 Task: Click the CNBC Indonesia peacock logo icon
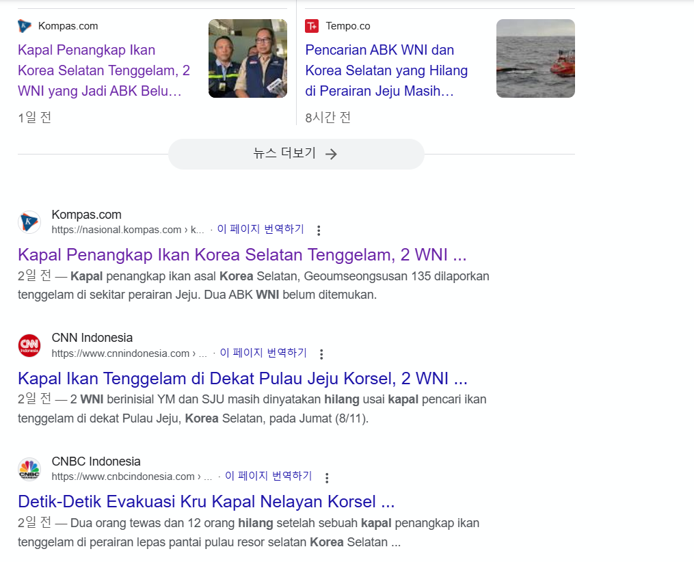(x=29, y=469)
